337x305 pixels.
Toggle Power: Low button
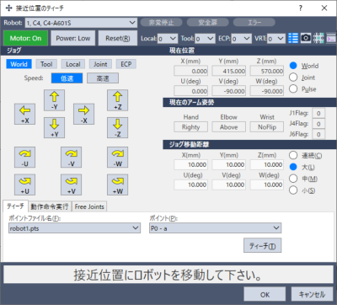(73, 38)
